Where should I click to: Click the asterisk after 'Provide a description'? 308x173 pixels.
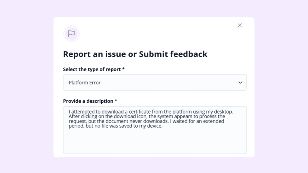point(116,101)
